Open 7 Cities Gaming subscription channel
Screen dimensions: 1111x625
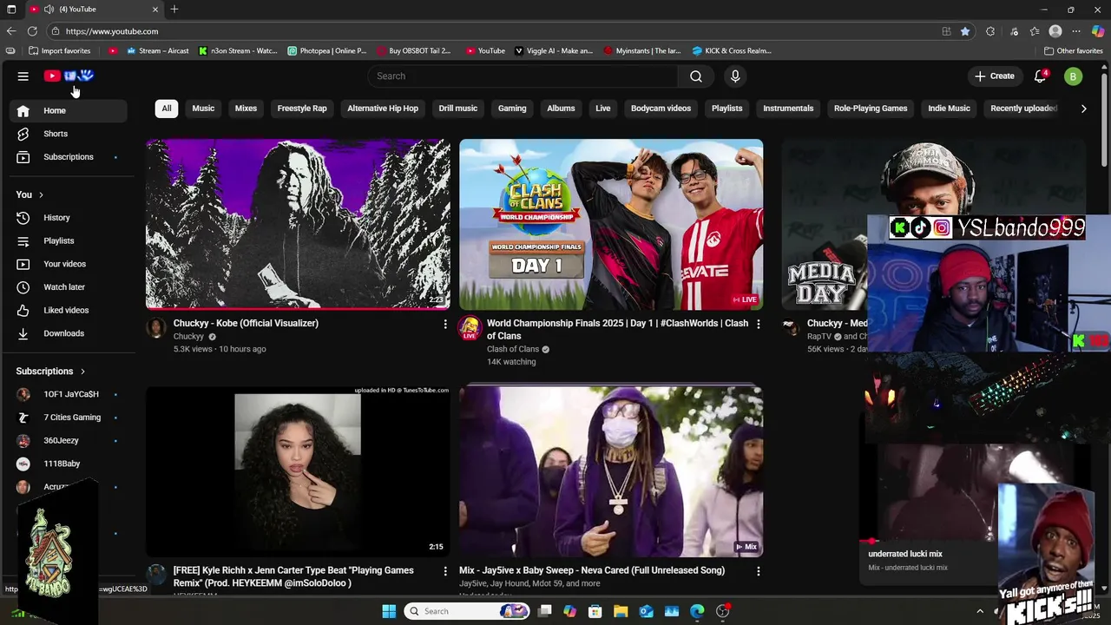click(68, 418)
